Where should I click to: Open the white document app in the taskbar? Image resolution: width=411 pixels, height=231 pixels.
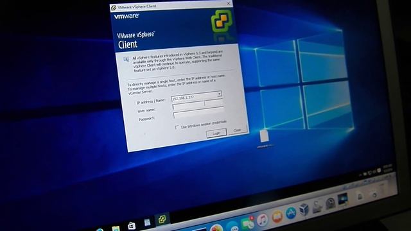[147, 223]
